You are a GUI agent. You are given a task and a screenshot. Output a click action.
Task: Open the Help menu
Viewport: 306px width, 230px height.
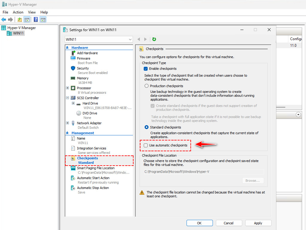coord(44,12)
